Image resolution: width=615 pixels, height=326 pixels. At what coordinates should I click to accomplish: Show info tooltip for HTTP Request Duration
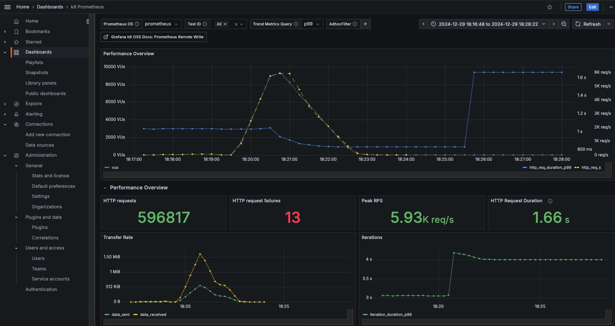550,201
